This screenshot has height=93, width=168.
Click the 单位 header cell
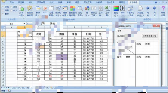(x=75, y=34)
